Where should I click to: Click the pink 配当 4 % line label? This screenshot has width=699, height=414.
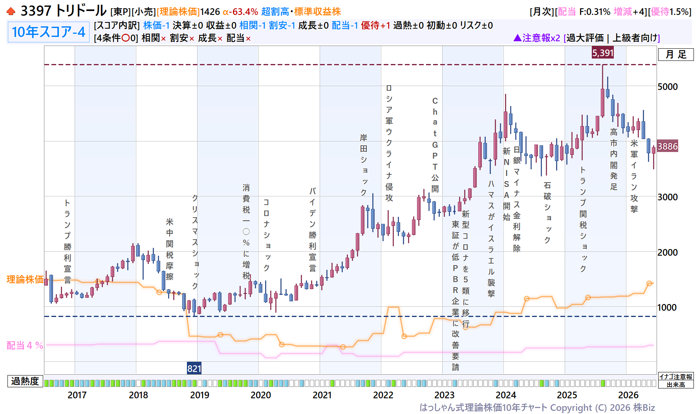click(25, 346)
